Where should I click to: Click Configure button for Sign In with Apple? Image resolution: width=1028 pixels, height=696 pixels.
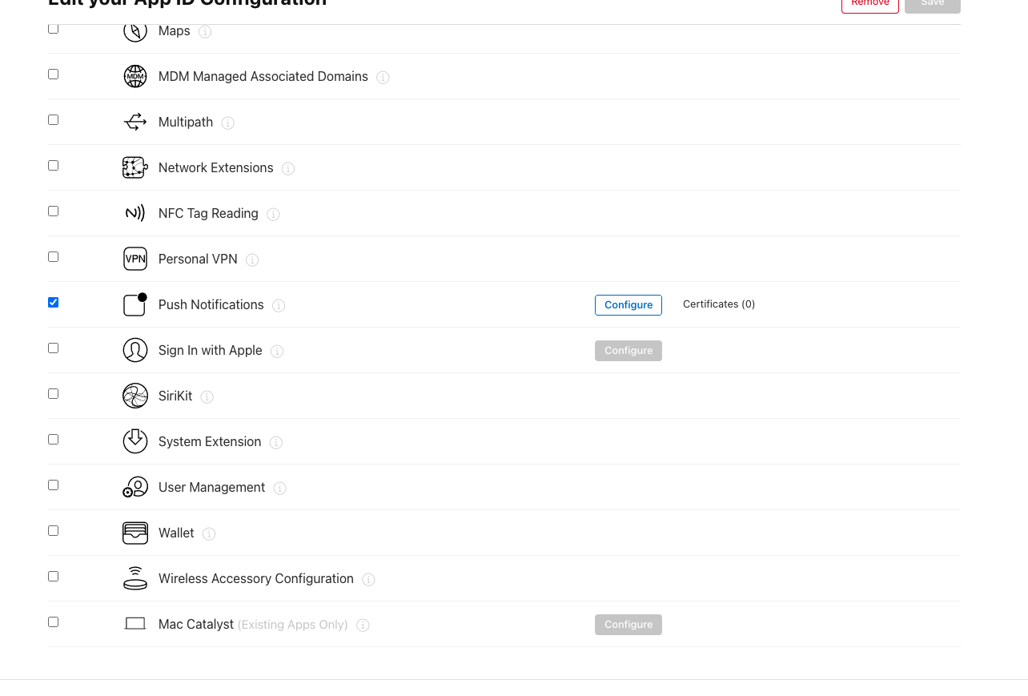point(628,351)
